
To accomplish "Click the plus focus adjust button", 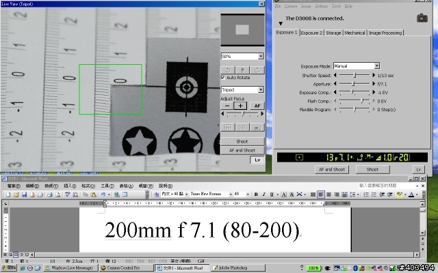I will [x=240, y=106].
